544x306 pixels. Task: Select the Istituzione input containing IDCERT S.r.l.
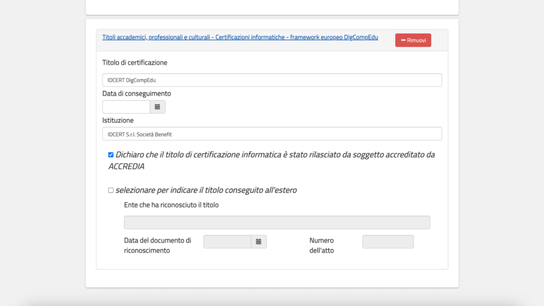[x=271, y=134]
